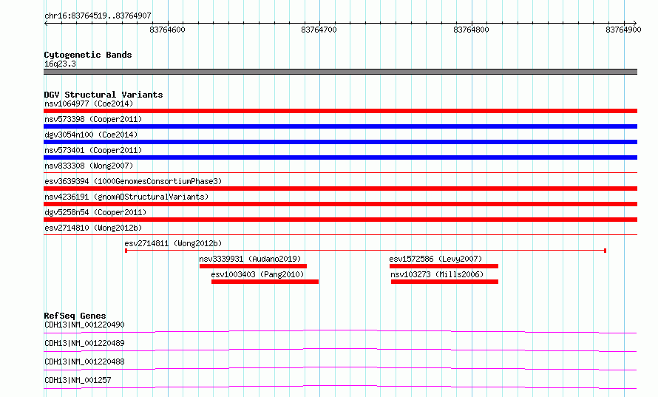Open the dgv3054n100 (Coe2014) label
658x397 pixels.
pyautogui.click(x=91, y=135)
